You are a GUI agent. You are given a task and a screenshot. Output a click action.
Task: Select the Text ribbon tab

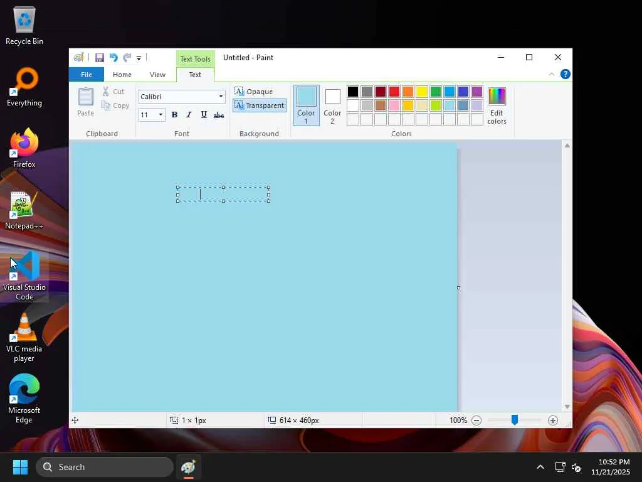(x=195, y=75)
